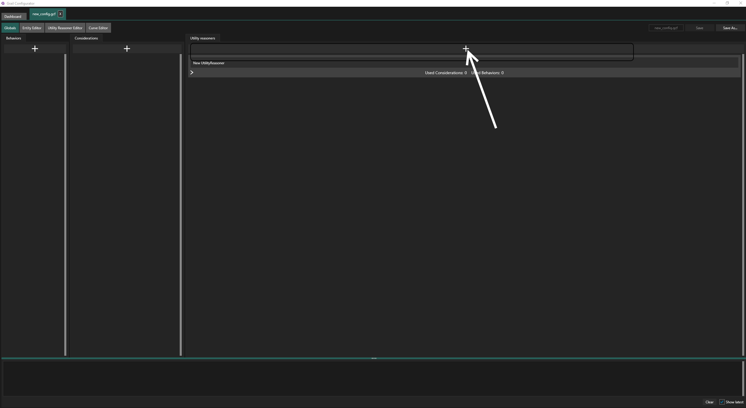Select the Utility reasoners panel tab

click(202, 38)
